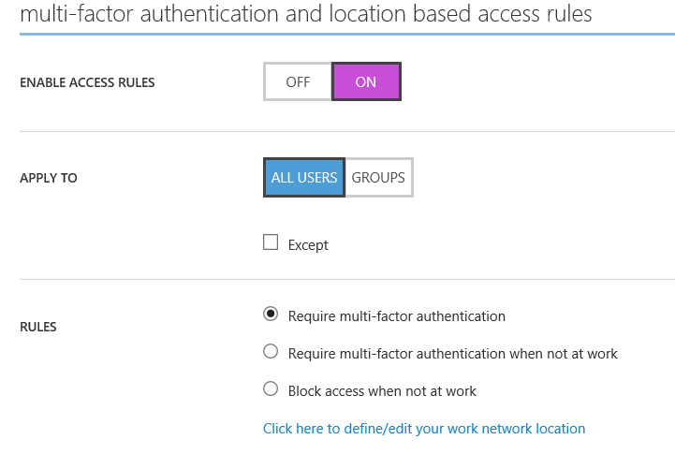The width and height of the screenshot is (675, 454).
Task: Click the "Except" label text
Action: coord(308,245)
